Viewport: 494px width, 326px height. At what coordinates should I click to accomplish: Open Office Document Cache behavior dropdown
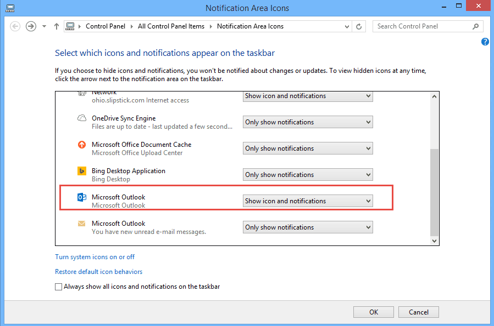click(x=308, y=148)
